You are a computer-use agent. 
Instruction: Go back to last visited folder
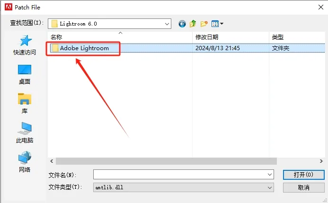182,24
